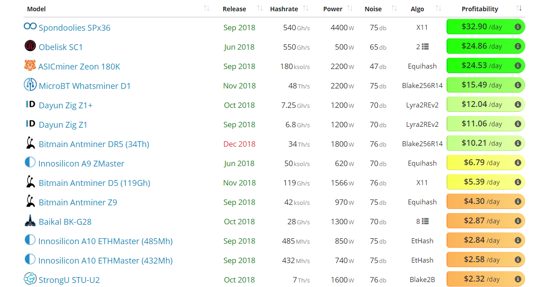This screenshot has height=287, width=541.
Task: Click the Bitmain Antminer DR5 logo icon
Action: coord(30,143)
